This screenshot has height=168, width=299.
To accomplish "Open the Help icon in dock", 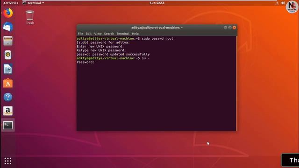I will coord(8,97).
